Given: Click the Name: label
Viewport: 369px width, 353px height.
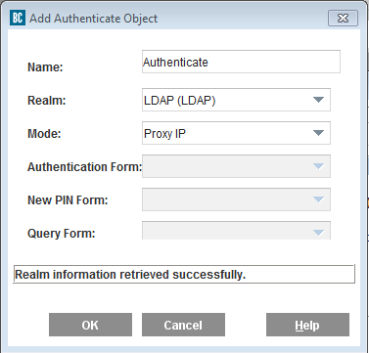Looking at the screenshot, I should point(45,67).
